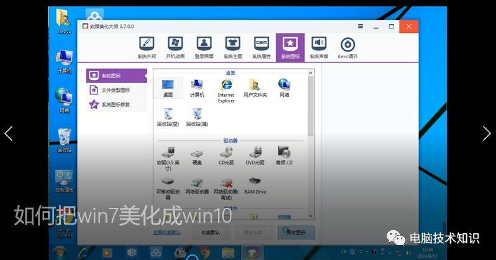The width and height of the screenshot is (496, 260).
Task: Select the 计算机 computer icon in list
Action: pos(197,88)
